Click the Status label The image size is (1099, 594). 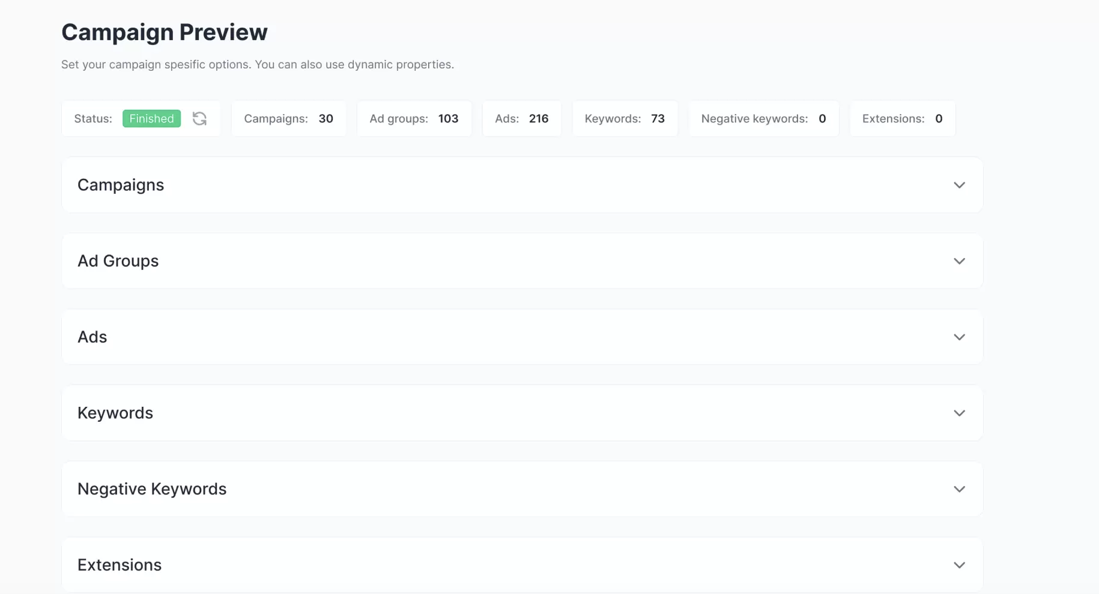coord(93,119)
